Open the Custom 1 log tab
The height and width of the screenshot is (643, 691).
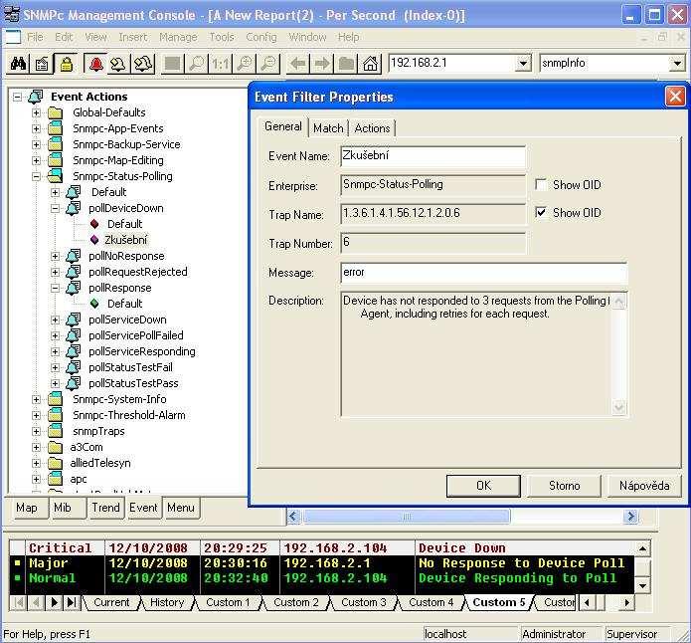tap(228, 602)
